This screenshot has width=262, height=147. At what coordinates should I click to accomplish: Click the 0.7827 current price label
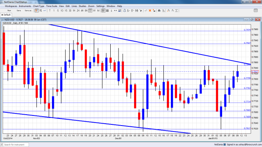pos(255,71)
